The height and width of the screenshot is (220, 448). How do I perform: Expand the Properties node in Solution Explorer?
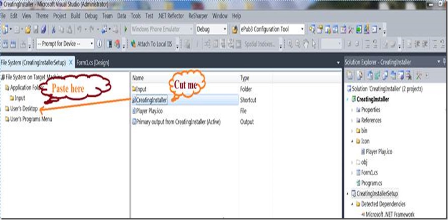(x=352, y=110)
